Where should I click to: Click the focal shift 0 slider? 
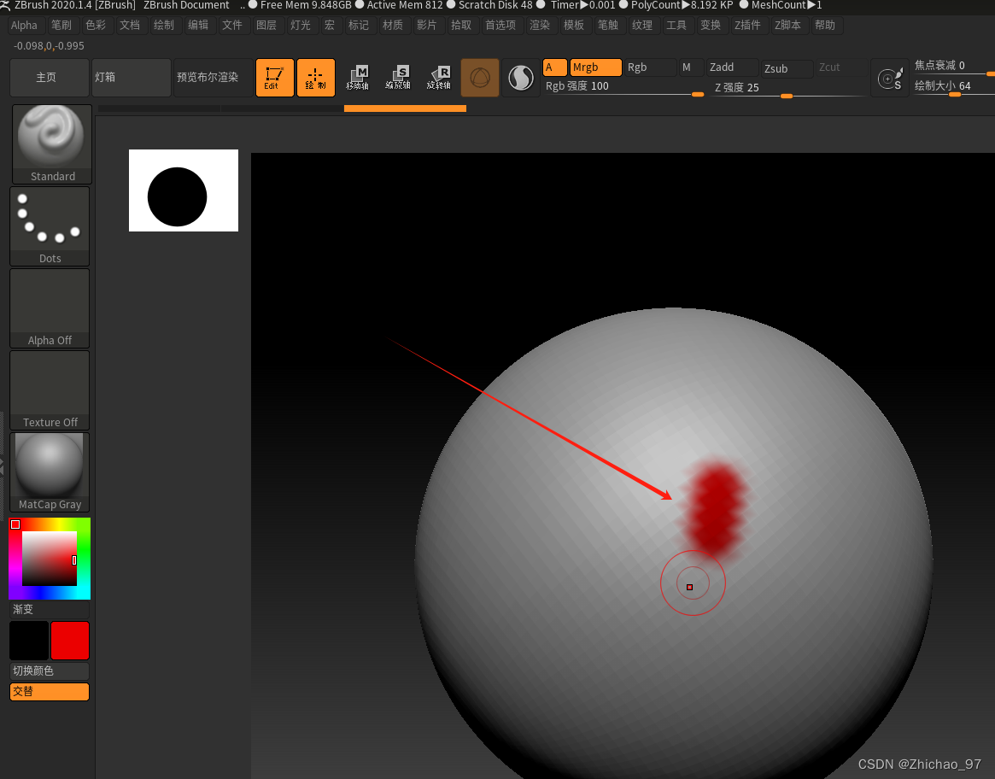954,66
